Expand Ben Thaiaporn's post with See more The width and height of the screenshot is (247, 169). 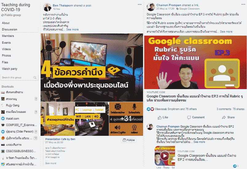[x=72, y=29]
